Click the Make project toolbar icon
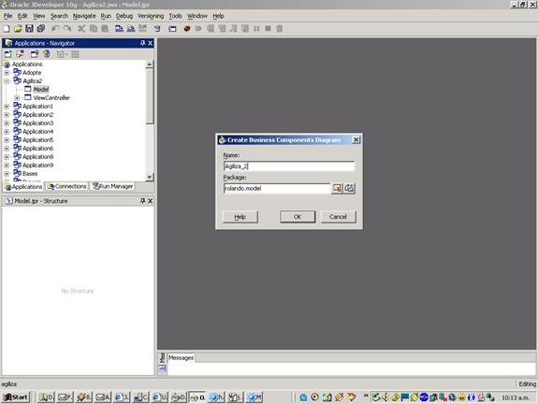Screen dimensions: 538x404 (119, 29)
